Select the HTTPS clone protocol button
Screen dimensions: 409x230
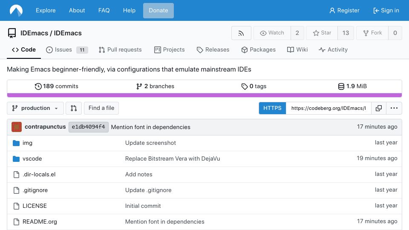pos(272,108)
